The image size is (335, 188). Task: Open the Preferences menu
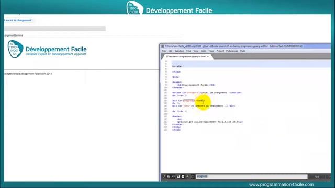tap(232, 51)
